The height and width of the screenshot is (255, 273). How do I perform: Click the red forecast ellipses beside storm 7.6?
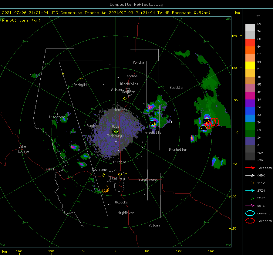(214, 122)
